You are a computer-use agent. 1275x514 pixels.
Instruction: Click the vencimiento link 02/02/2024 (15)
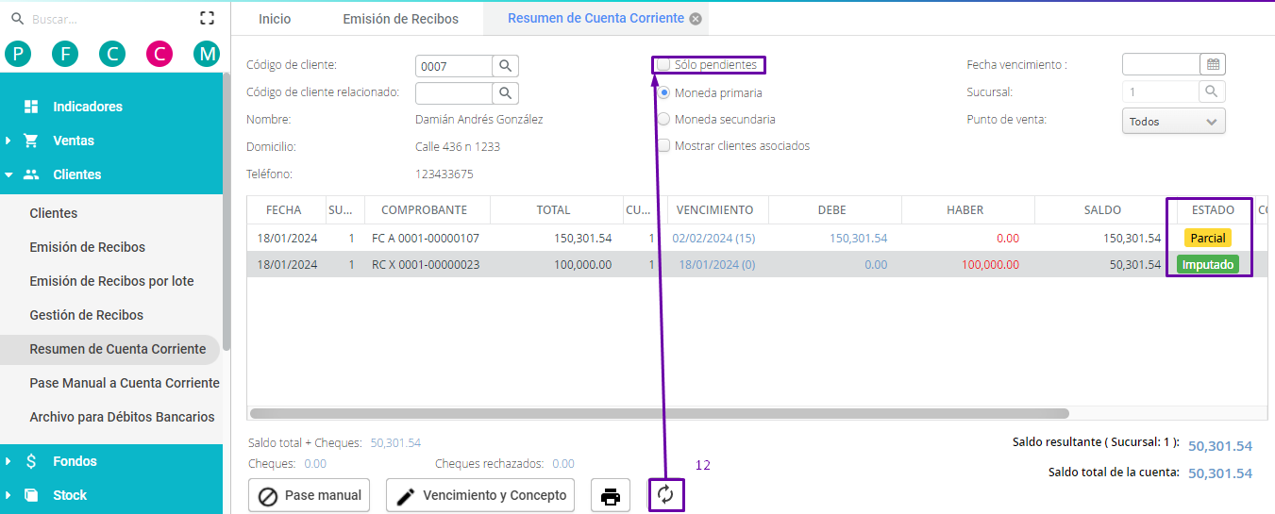coord(713,239)
